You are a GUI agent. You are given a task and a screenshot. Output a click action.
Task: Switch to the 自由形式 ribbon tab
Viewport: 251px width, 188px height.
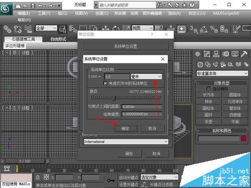pos(58,39)
